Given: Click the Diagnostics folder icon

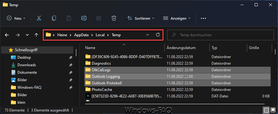Looking at the screenshot, I should [88, 63].
